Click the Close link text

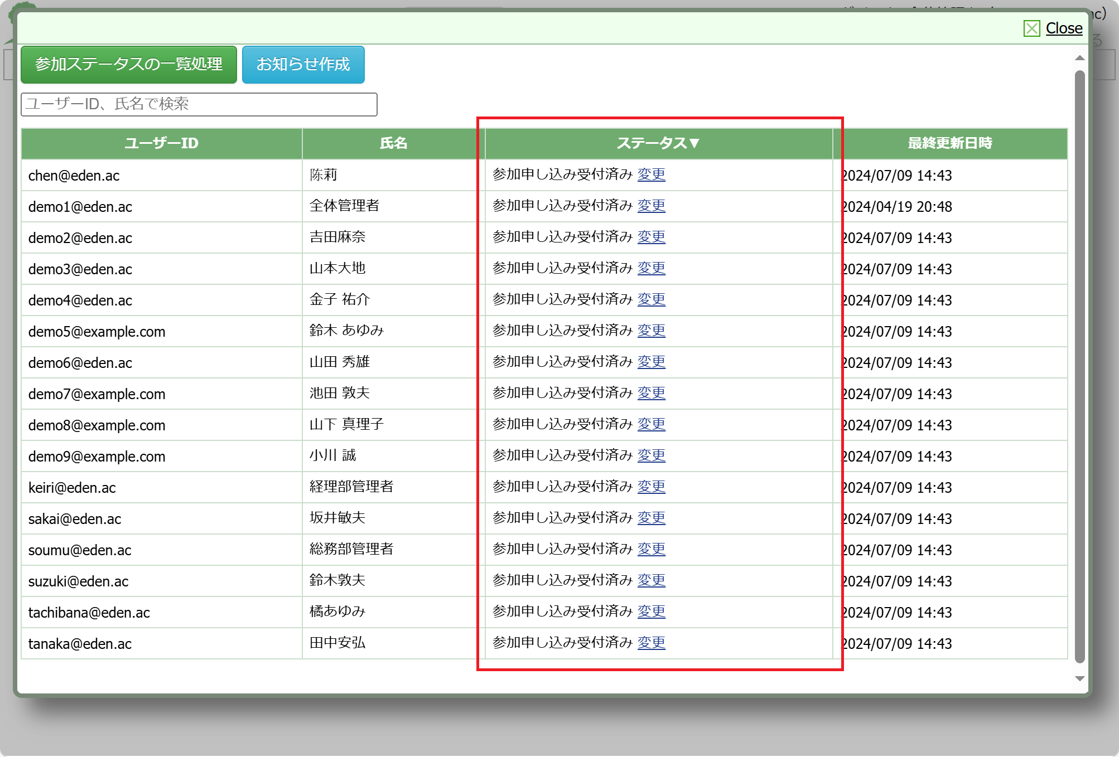[1064, 28]
